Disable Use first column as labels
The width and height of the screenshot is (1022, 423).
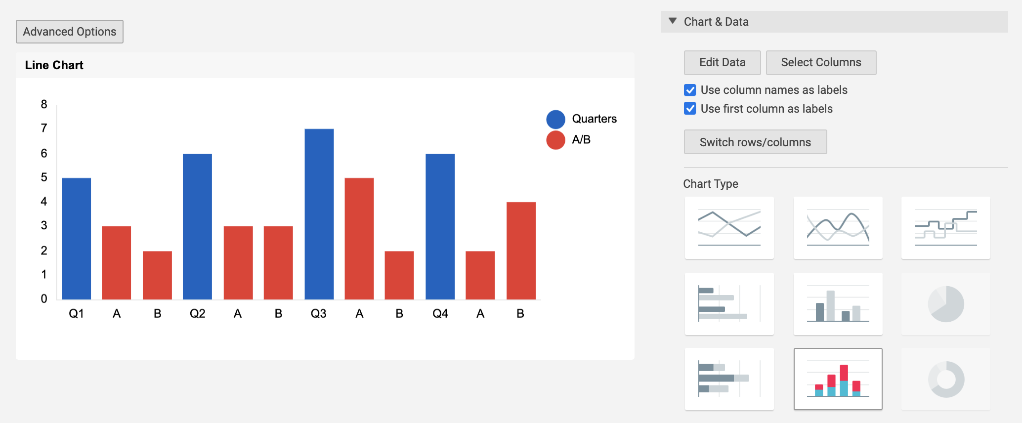point(690,109)
